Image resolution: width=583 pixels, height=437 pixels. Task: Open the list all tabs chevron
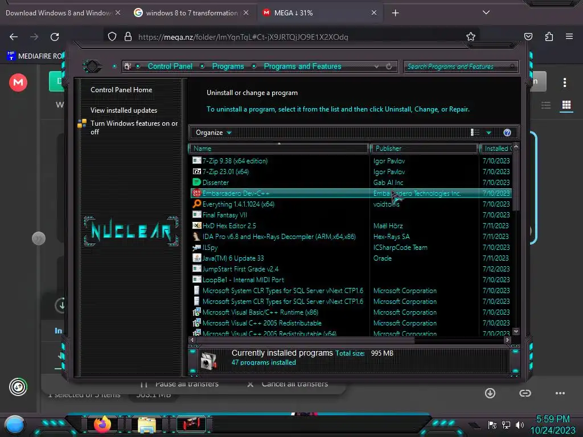tap(486, 13)
